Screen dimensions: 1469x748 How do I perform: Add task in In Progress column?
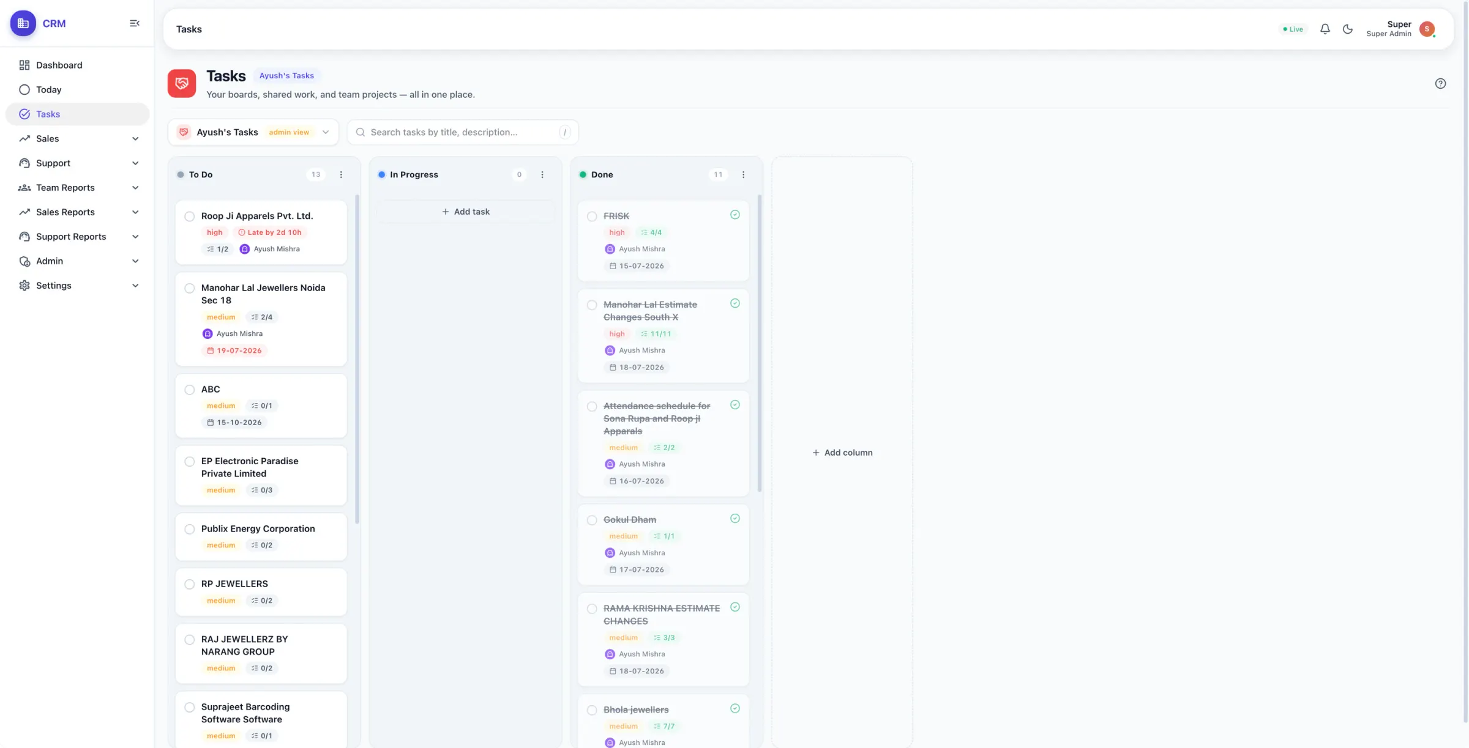pyautogui.click(x=465, y=212)
